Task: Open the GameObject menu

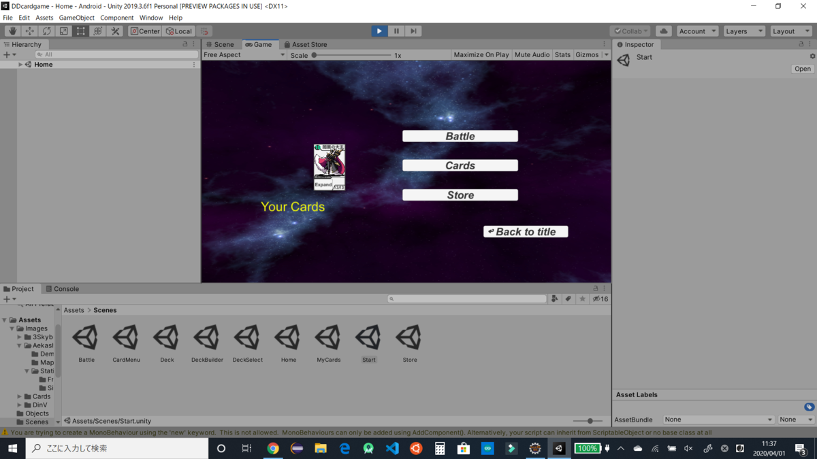Action: click(x=77, y=18)
